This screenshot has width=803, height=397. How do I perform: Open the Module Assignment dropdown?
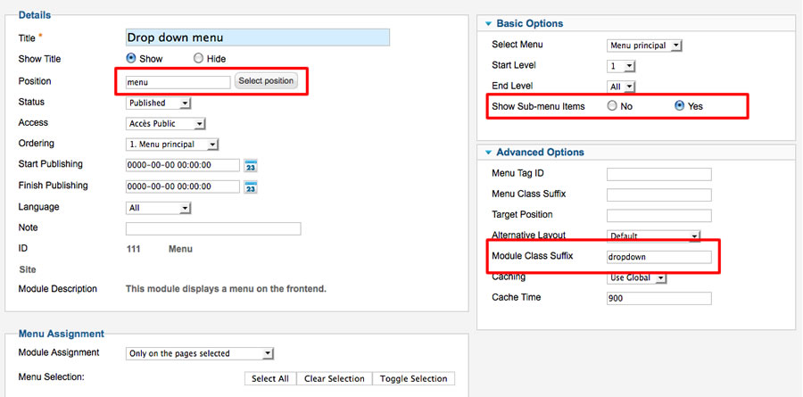[x=200, y=353]
